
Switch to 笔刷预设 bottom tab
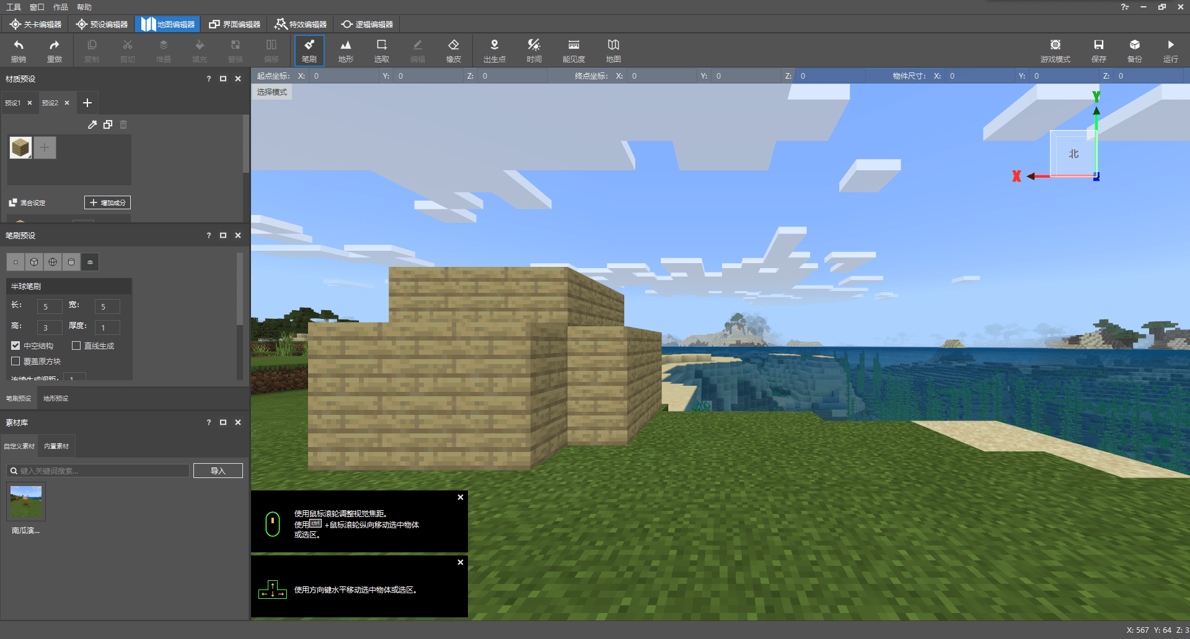tap(19, 398)
